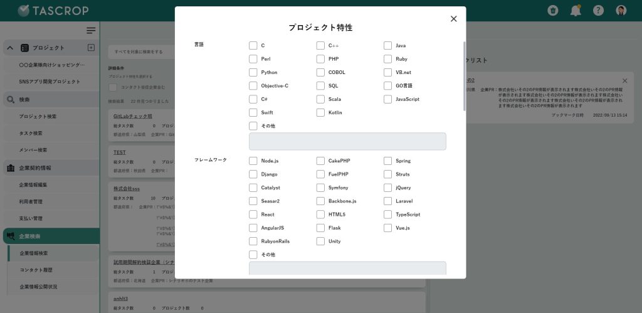Screen dimensions: 642x313
Task: Click the 言語 other text field
Action: point(347,141)
